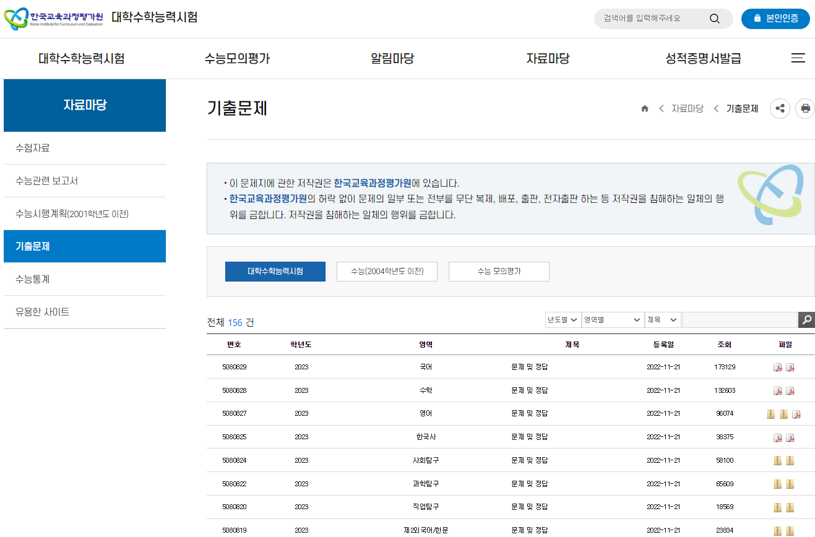Click the print icon on the page header
Viewport: 815px width, 537px height.
click(x=805, y=108)
